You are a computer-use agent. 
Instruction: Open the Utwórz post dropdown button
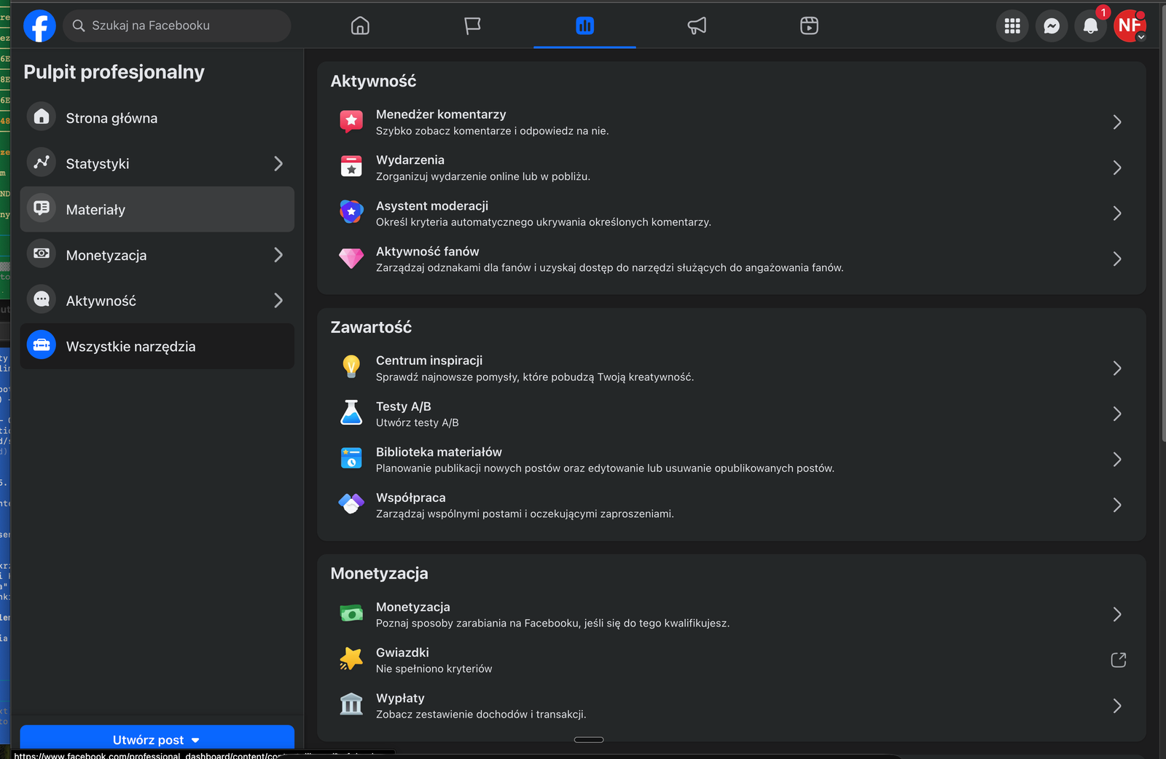(x=157, y=739)
